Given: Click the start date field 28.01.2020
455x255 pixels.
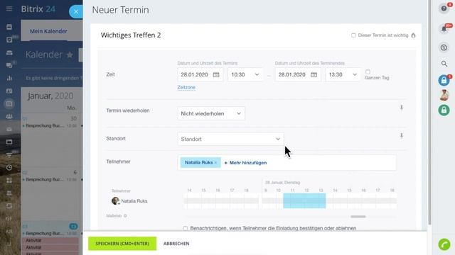Looking at the screenshot, I should (x=200, y=74).
